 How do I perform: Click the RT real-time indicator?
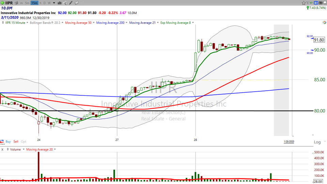[312, 3]
